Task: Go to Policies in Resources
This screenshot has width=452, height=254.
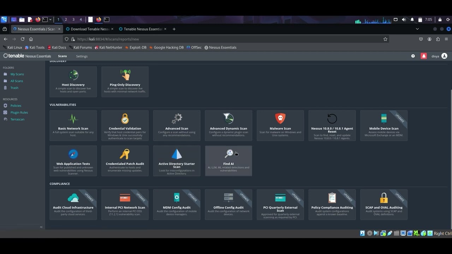Action: [x=16, y=106]
